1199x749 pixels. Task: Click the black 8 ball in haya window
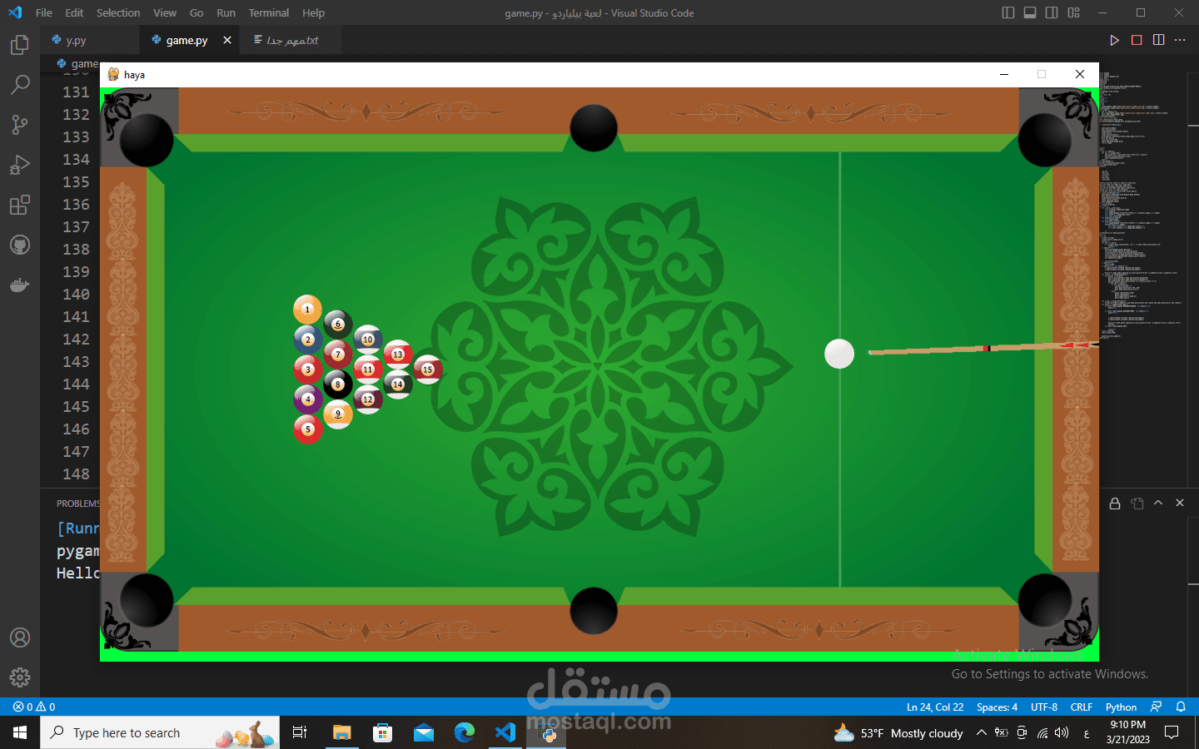[x=337, y=384]
